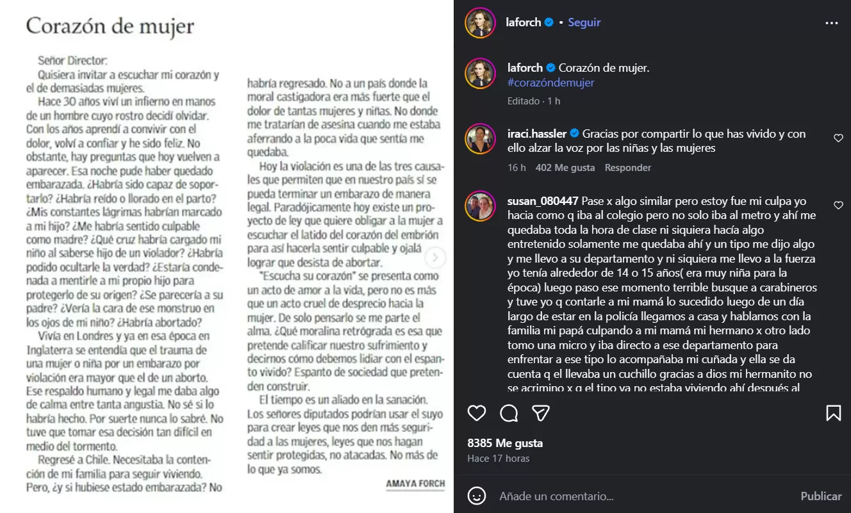The height and width of the screenshot is (513, 851).
Task: Click Responder under iraci.hassler's comment
Action: click(628, 168)
